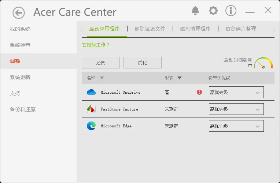Click the Microsoft OneDrive cloud icon

tap(91, 92)
